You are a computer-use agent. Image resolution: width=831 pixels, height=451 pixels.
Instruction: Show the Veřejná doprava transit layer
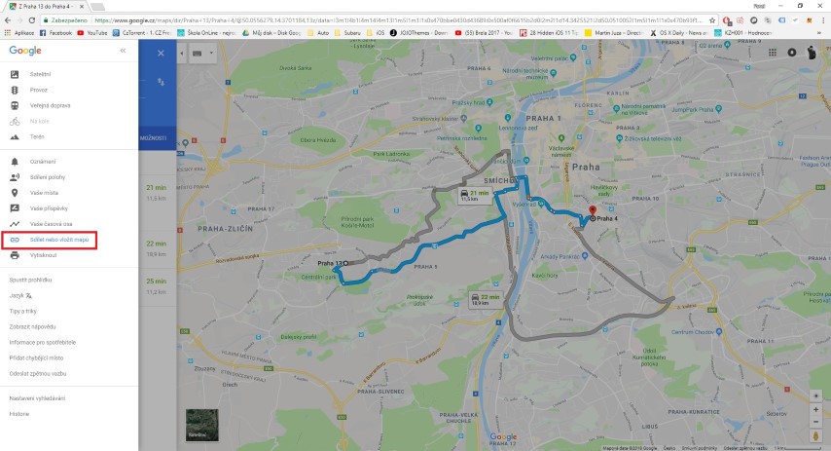click(x=50, y=105)
